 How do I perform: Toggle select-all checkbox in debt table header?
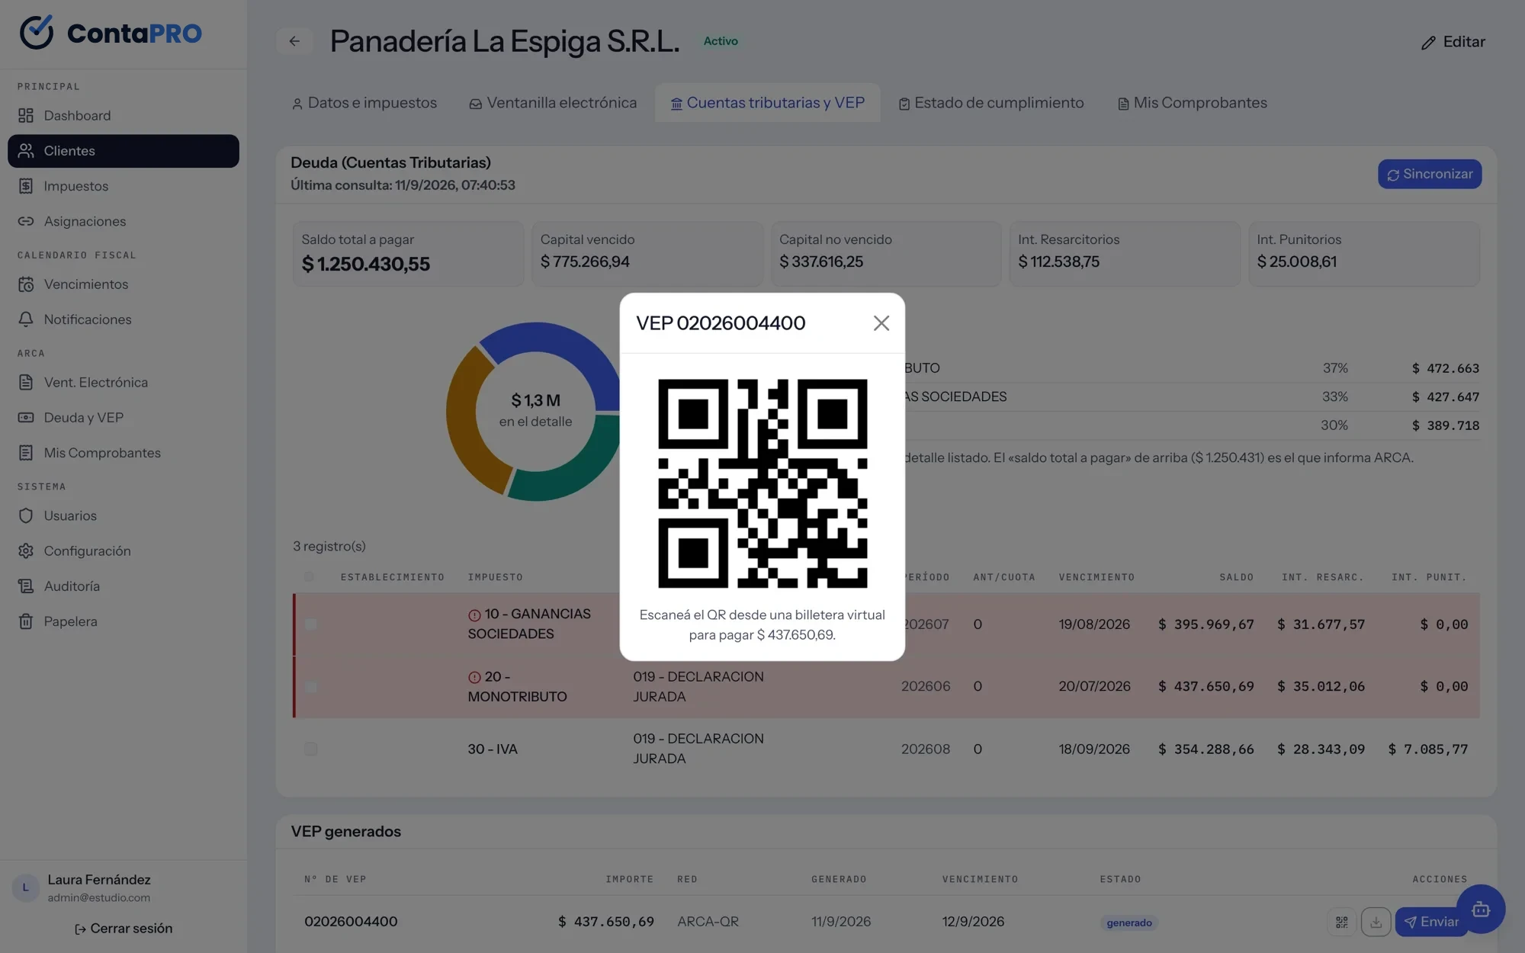309,577
